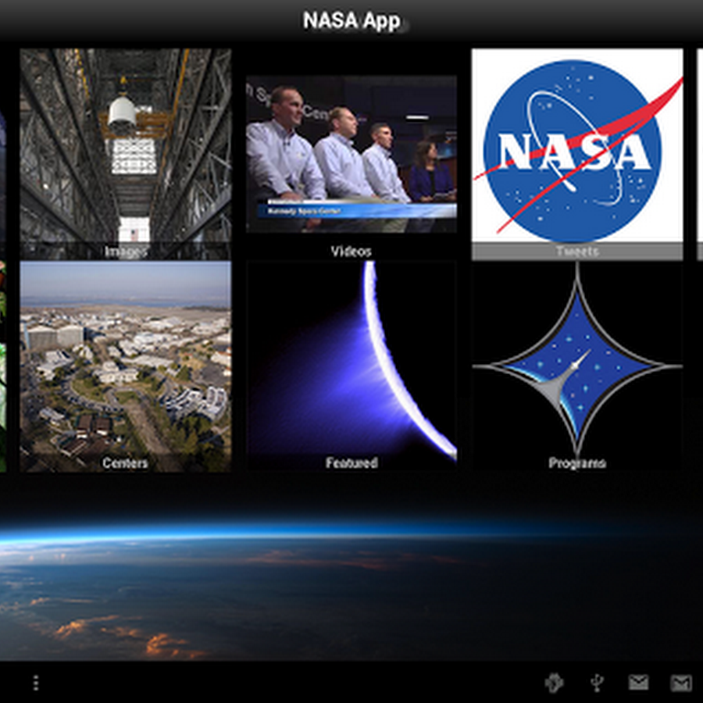Click the NASA App title text
703x703 pixels.
[x=351, y=20]
